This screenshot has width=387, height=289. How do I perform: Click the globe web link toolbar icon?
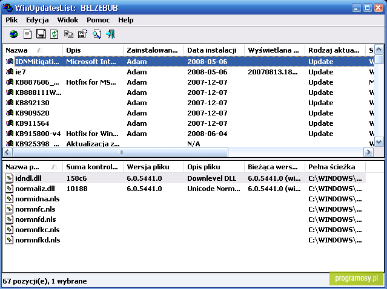coord(13,34)
